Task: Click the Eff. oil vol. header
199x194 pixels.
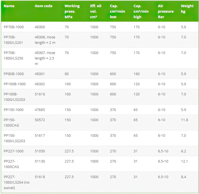Action: [x=96, y=11]
